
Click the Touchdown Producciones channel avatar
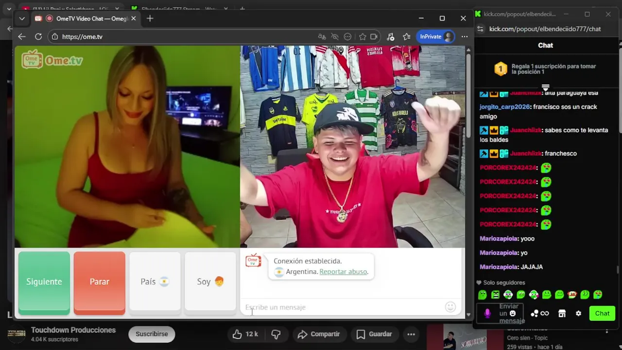(x=17, y=334)
